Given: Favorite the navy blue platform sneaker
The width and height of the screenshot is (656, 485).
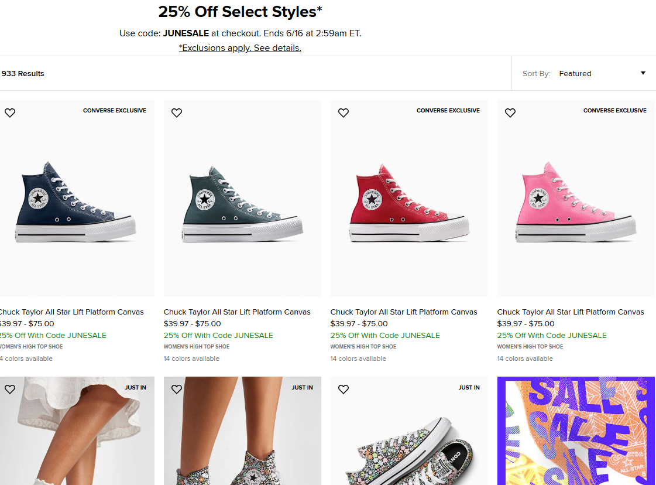Looking at the screenshot, I should coord(10,113).
